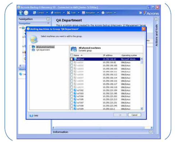This screenshot has height=142, width=175.
Task: Click the Help question mark icon
Action: [31, 116]
